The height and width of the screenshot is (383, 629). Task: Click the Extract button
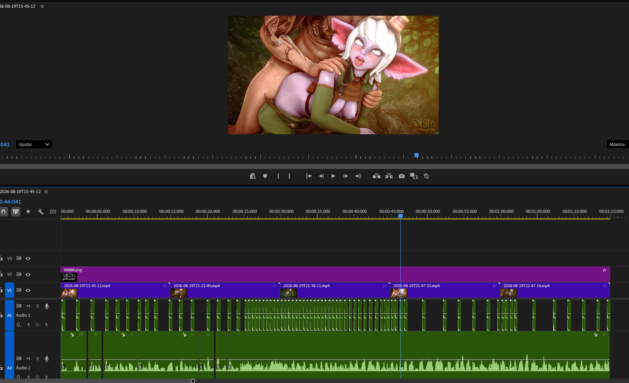pos(389,176)
